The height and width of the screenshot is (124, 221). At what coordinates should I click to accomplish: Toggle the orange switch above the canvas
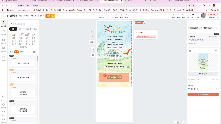[x=139, y=23]
